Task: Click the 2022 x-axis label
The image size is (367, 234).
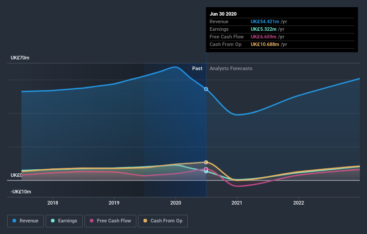Action: pos(299,203)
